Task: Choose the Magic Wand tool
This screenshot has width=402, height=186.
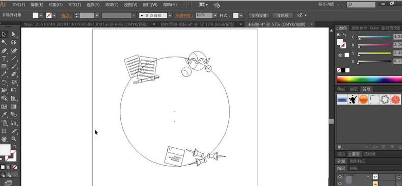Action: point(4,42)
